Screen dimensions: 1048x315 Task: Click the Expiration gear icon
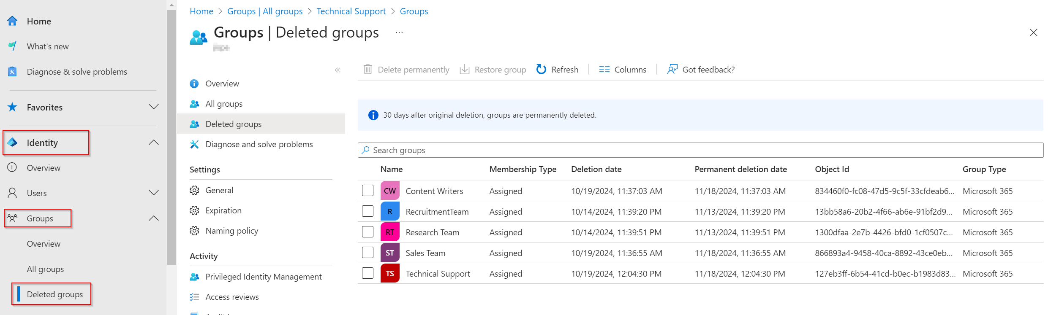click(194, 210)
